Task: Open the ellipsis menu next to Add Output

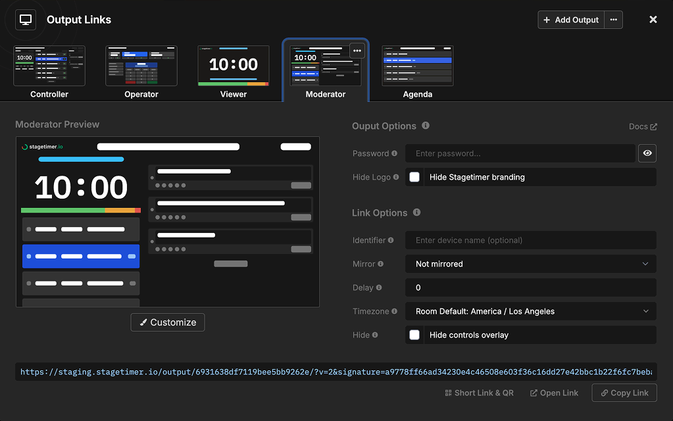Action: coord(613,19)
